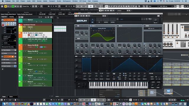The height and width of the screenshot is (106, 189).
Task: Toggle record enable on Reaktor 6 track
Action: (x=29, y=35)
